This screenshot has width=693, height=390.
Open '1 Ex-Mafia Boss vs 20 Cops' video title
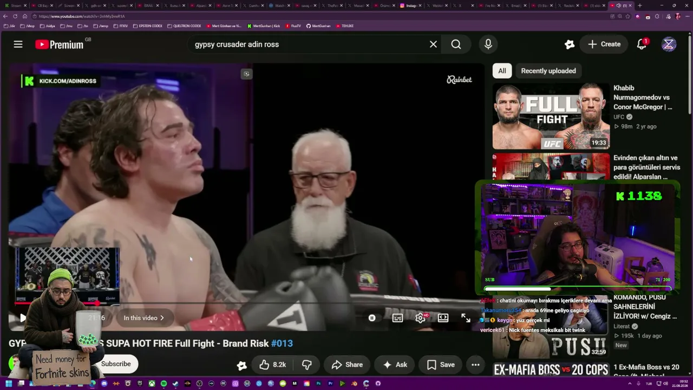tap(646, 371)
